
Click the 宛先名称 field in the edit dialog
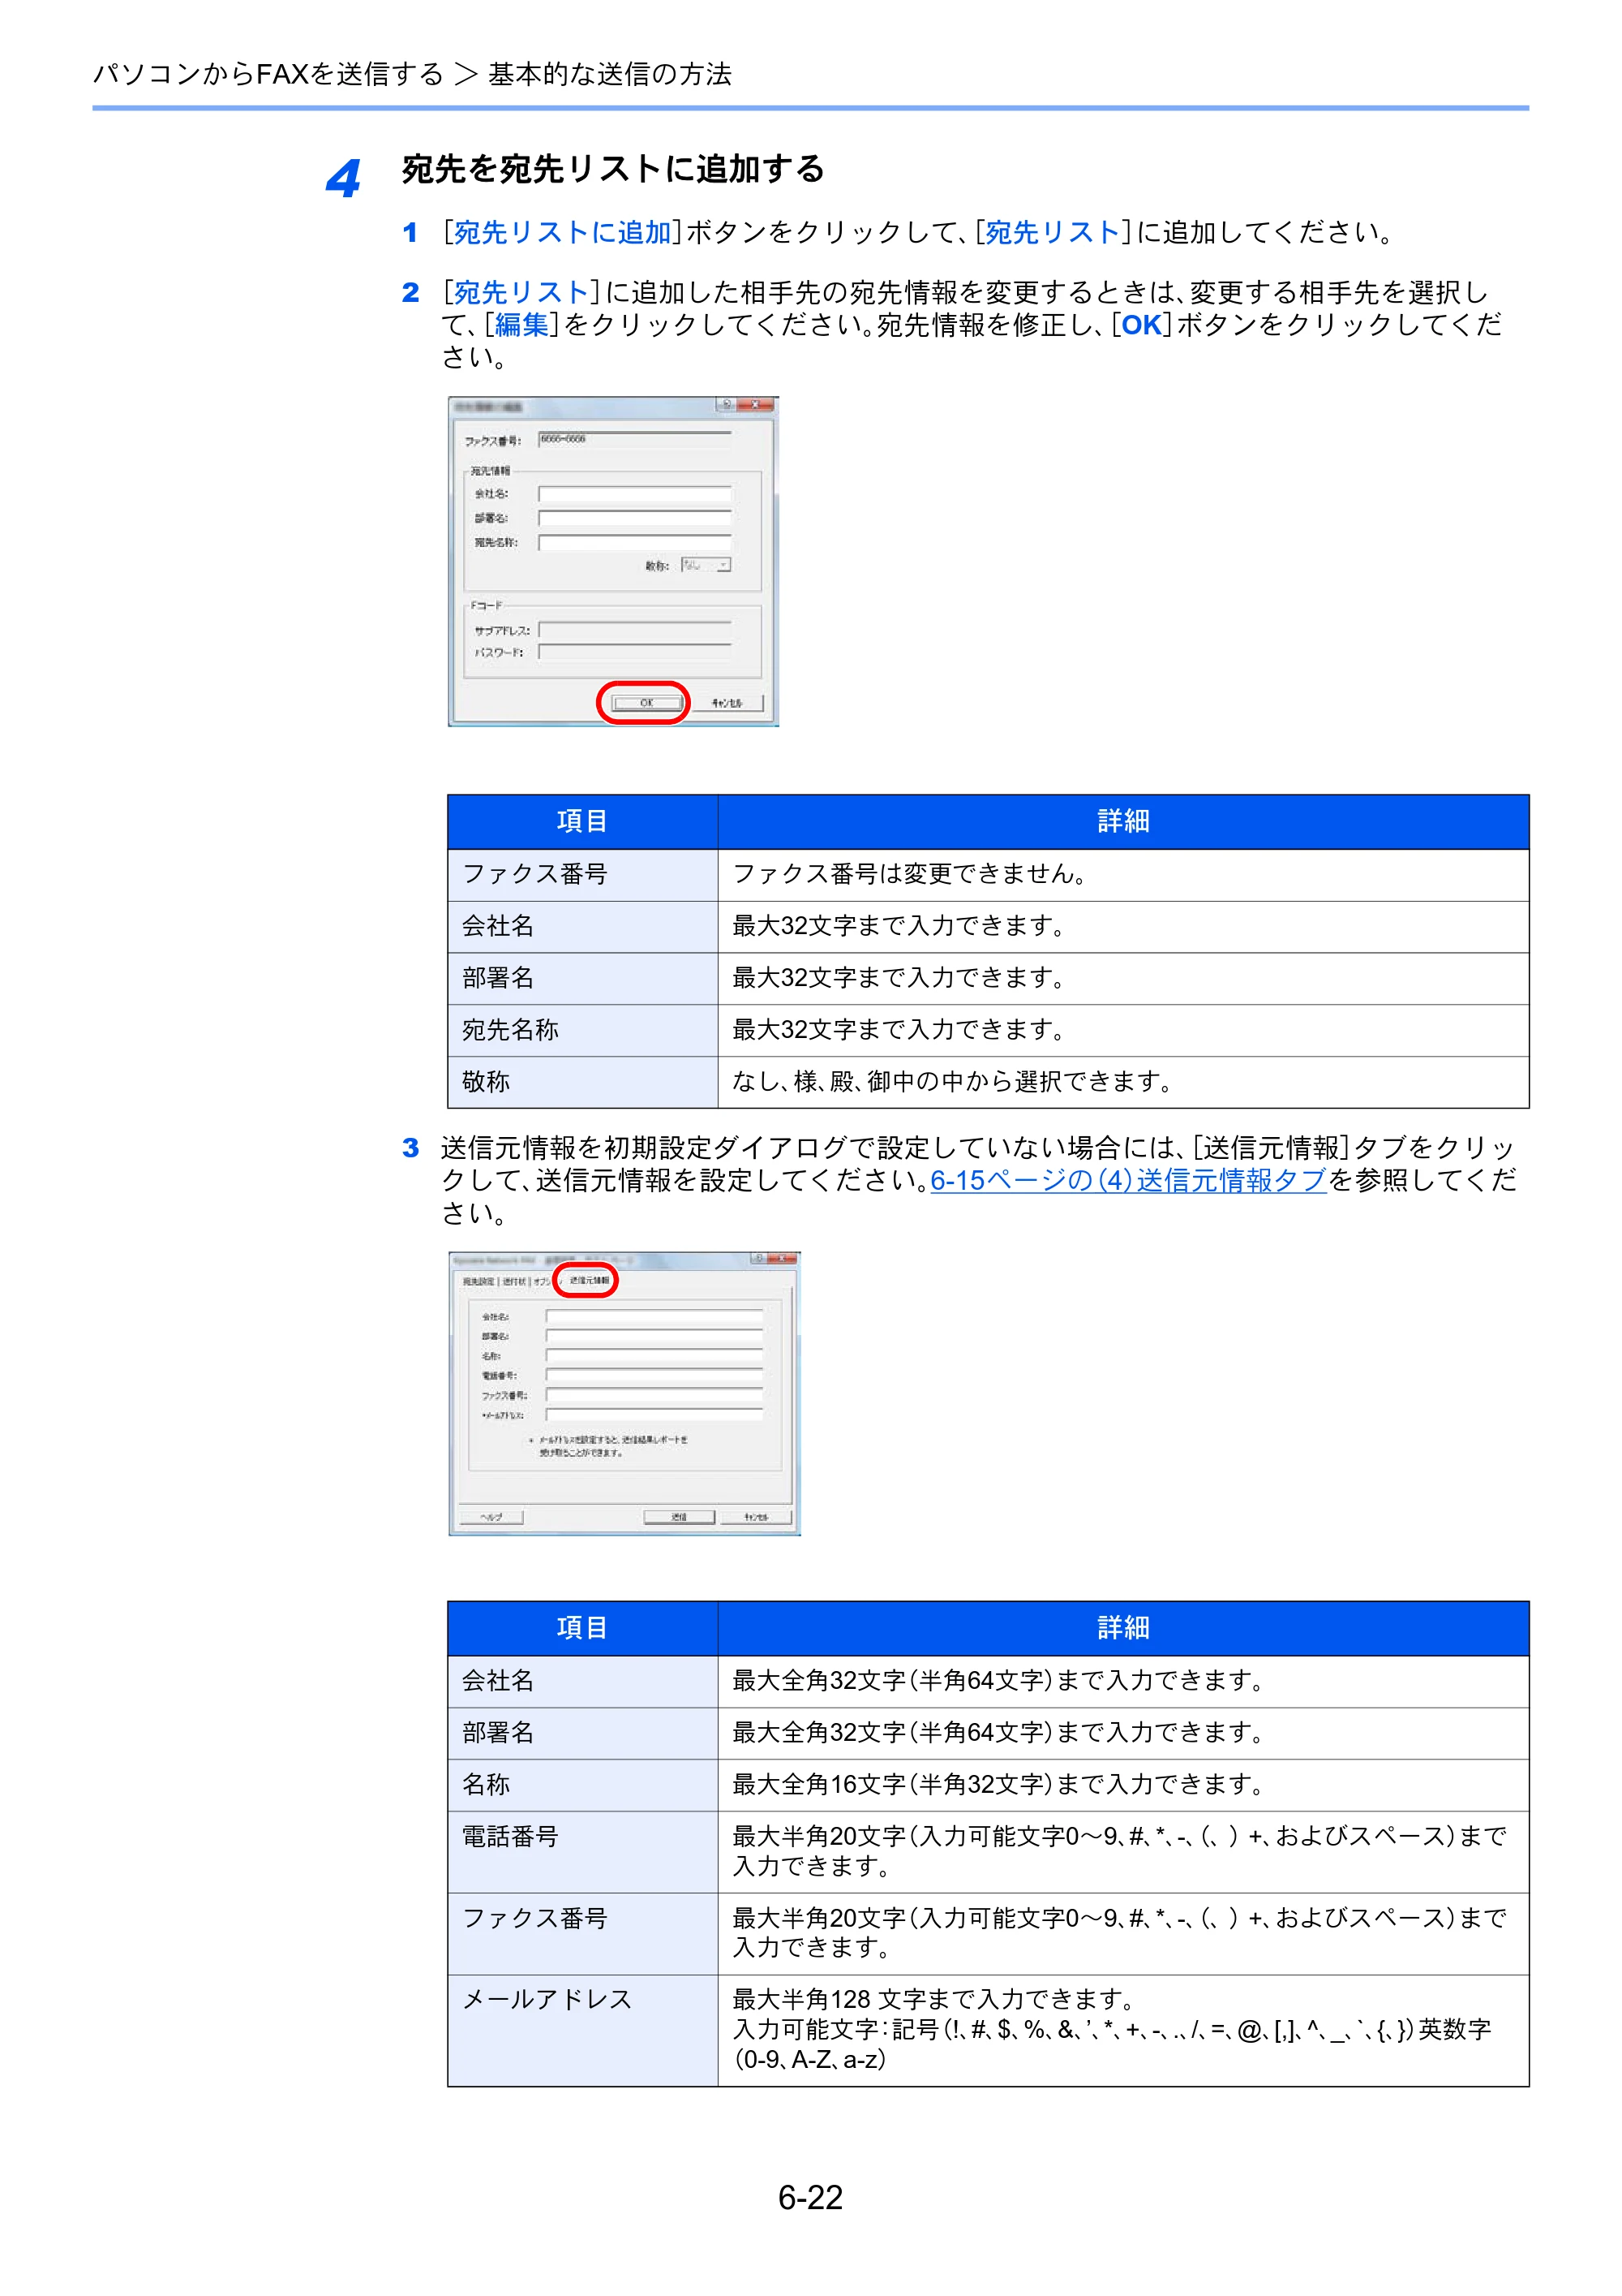click(x=635, y=542)
